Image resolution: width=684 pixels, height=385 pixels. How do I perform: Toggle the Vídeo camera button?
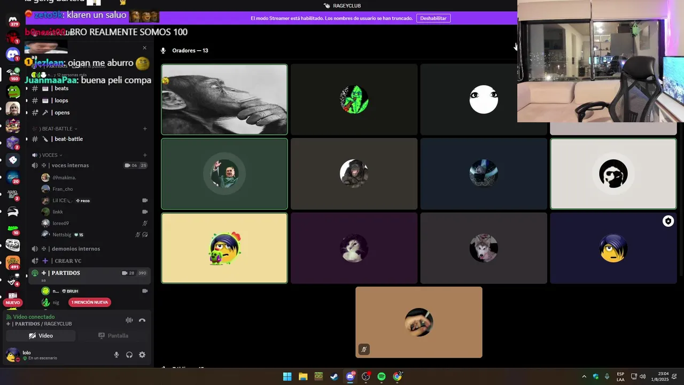point(41,336)
